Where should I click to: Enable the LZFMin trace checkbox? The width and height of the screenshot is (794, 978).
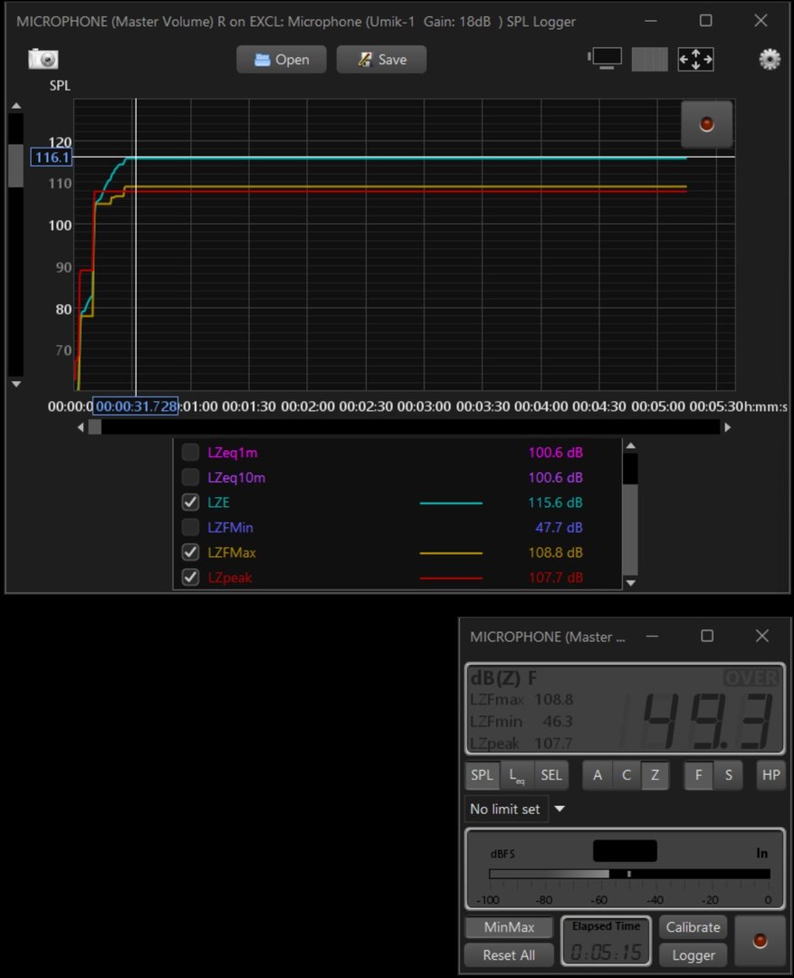pos(190,527)
